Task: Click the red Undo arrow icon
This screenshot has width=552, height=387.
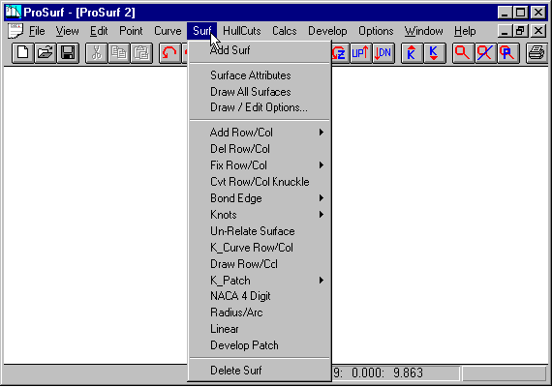Action: 170,53
